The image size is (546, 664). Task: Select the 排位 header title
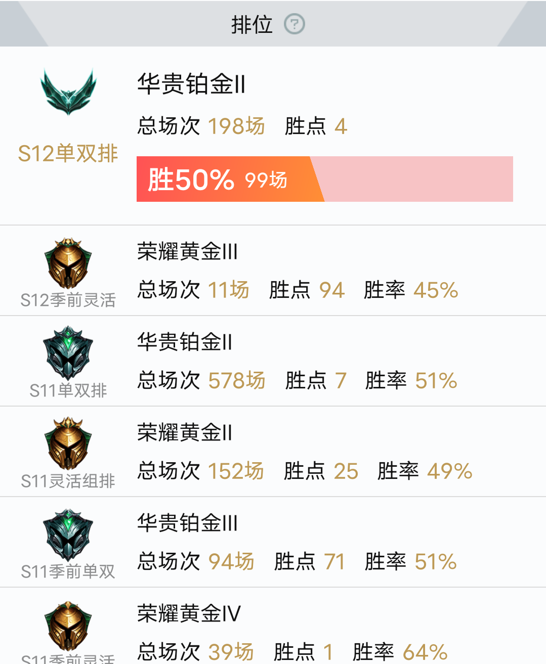[x=252, y=24]
